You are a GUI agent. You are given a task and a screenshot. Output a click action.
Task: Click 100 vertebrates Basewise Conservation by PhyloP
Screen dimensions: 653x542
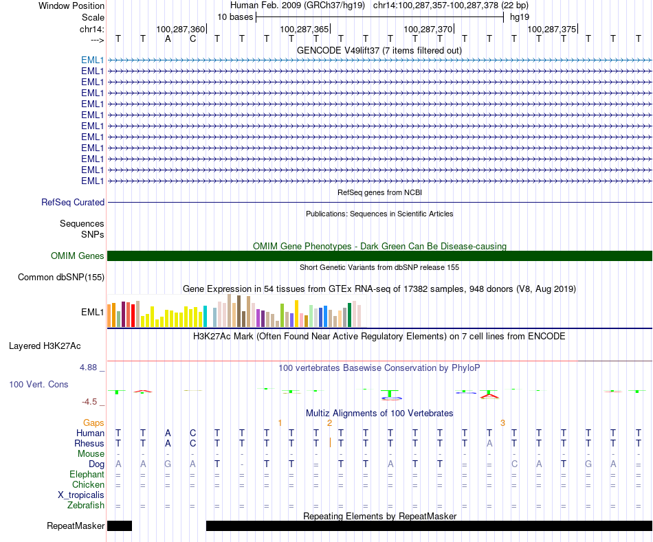point(379,368)
